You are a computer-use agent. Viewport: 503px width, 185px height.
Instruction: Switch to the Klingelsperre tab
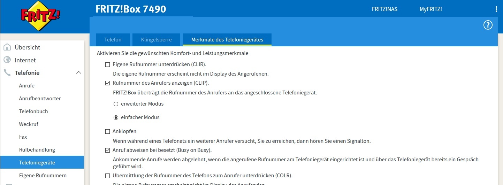(x=157, y=40)
